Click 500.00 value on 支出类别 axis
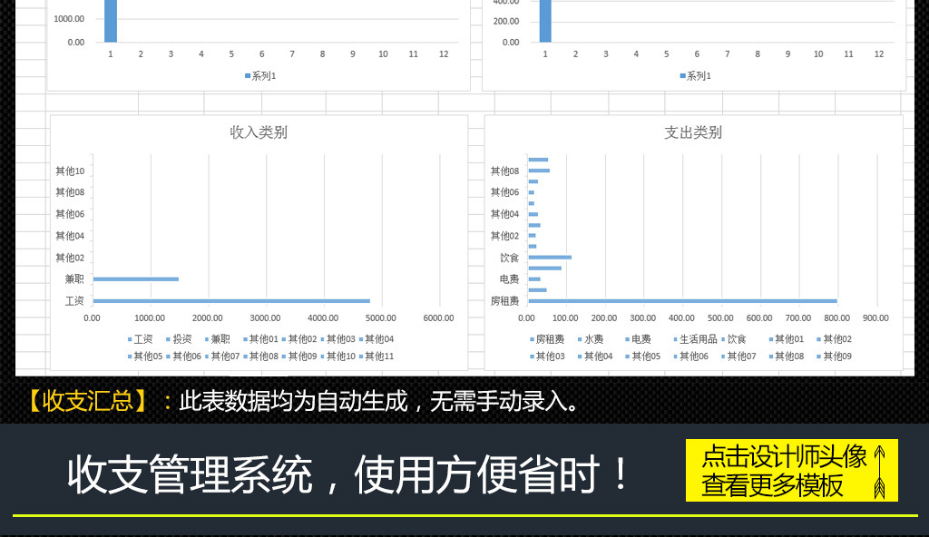 pos(720,318)
